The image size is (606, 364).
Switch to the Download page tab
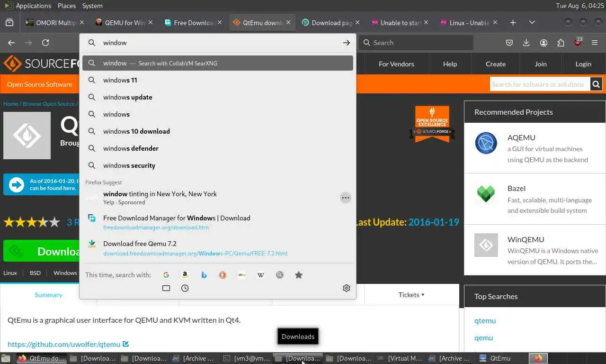pos(331,22)
